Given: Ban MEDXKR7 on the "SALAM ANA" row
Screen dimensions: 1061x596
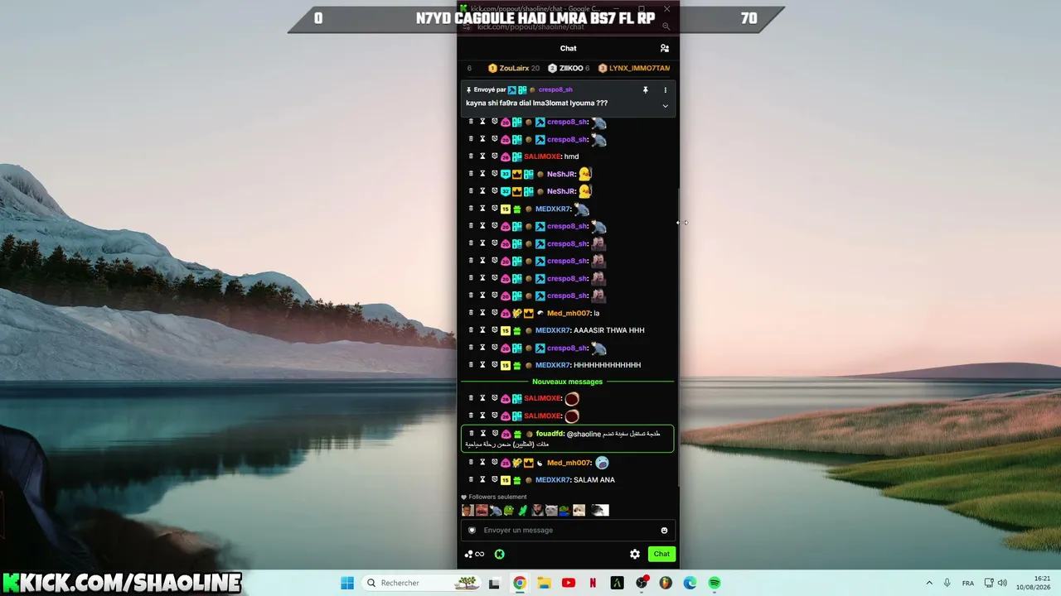Looking at the screenshot, I should [494, 480].
